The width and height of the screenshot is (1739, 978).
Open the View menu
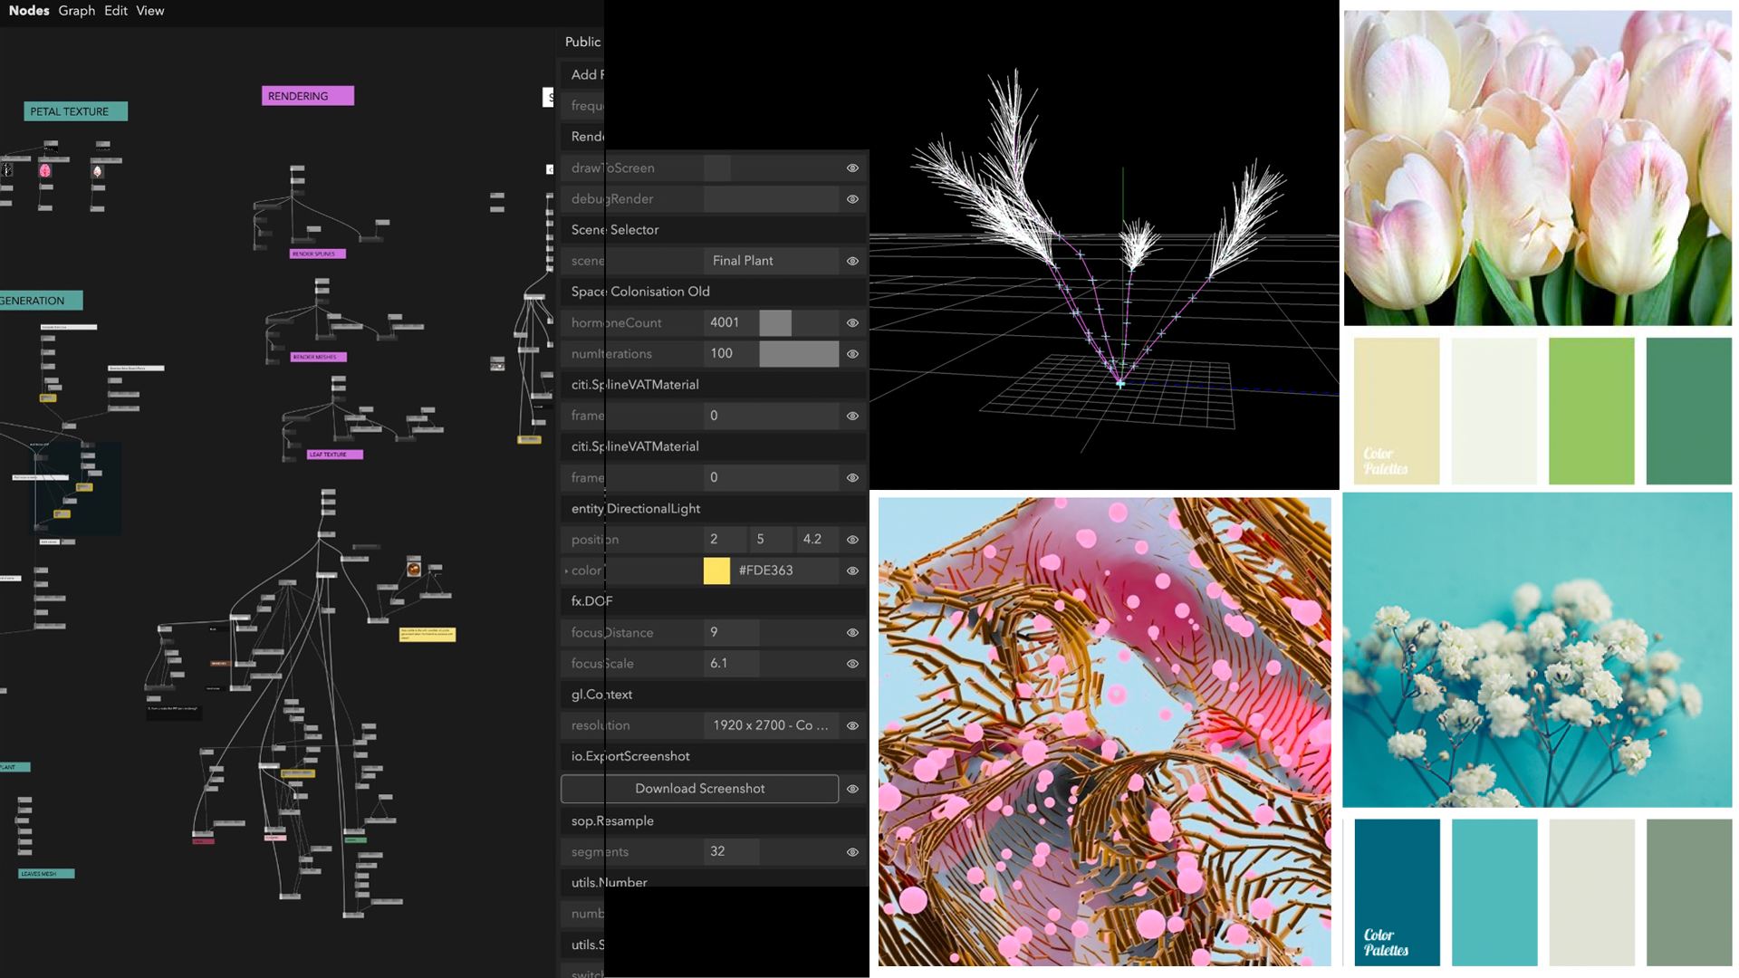tap(149, 11)
